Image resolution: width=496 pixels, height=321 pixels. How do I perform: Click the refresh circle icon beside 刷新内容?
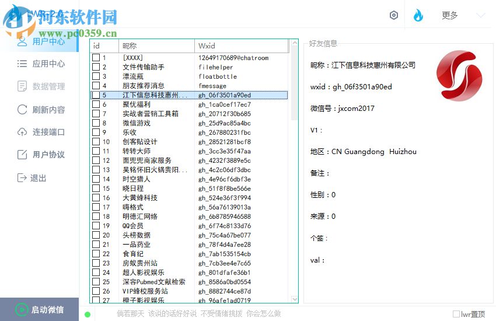22,110
